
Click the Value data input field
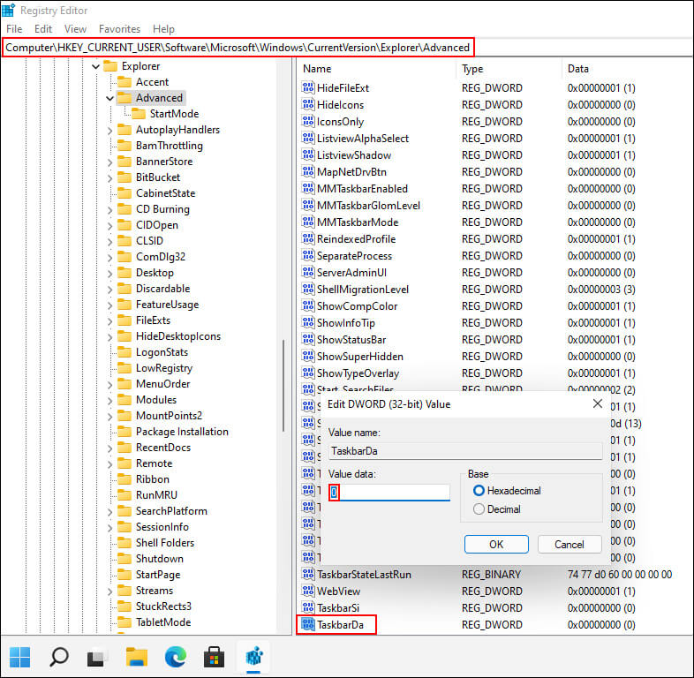(389, 492)
